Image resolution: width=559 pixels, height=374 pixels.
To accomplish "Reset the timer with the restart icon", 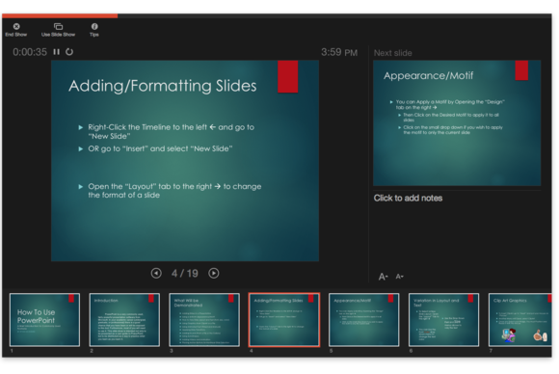I will pos(69,52).
